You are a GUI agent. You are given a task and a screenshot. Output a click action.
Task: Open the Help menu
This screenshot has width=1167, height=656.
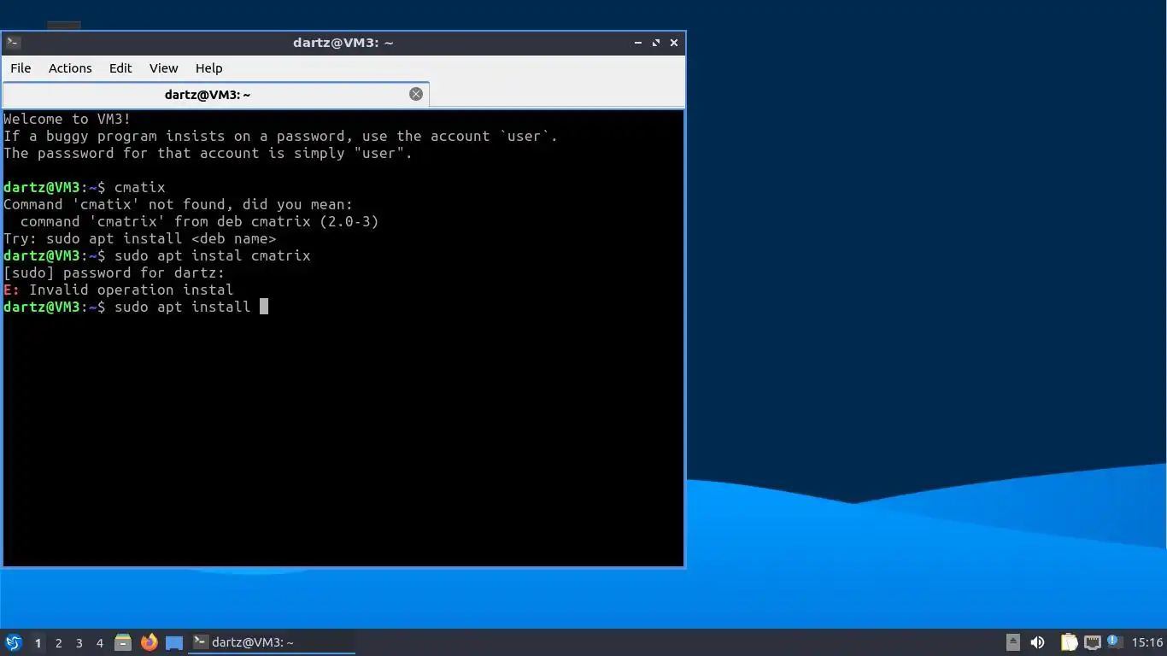pos(208,68)
